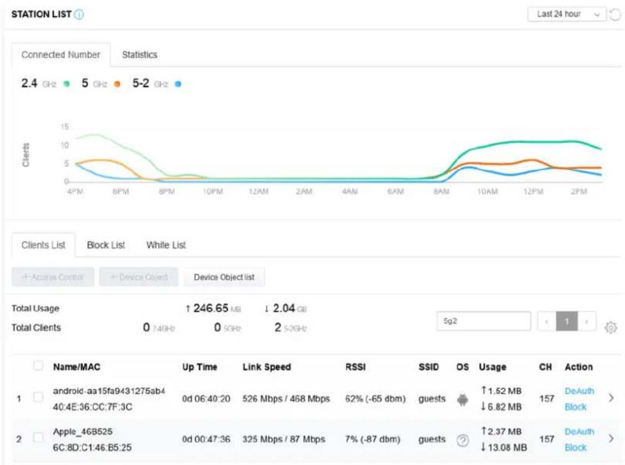Refresh the station list with reload icon

616,15
